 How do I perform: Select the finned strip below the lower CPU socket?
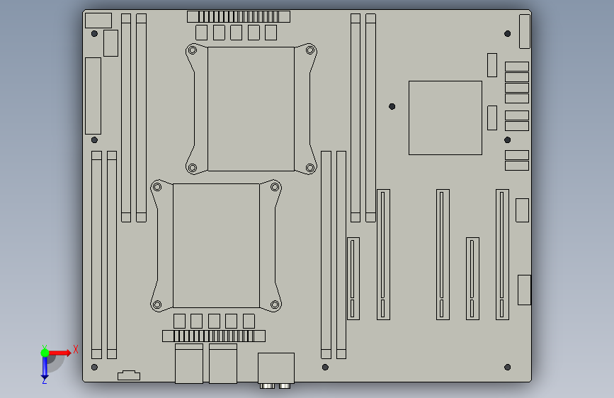point(214,336)
